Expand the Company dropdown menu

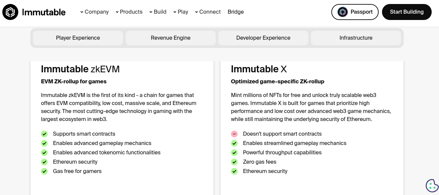(94, 12)
